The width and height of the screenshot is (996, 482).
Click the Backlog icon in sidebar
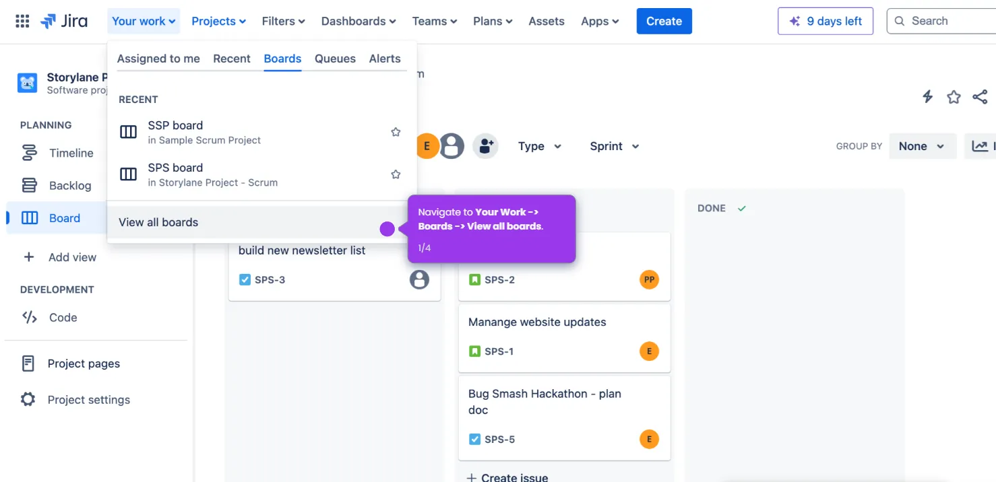point(30,185)
